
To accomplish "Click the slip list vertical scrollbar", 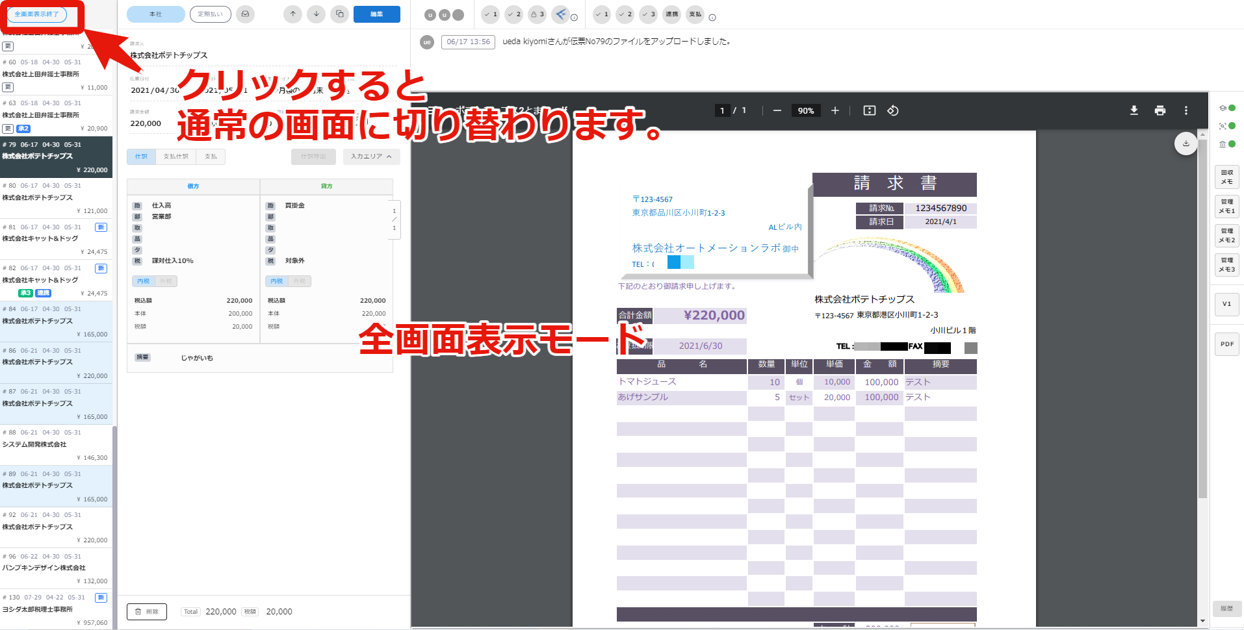I will coord(115,526).
